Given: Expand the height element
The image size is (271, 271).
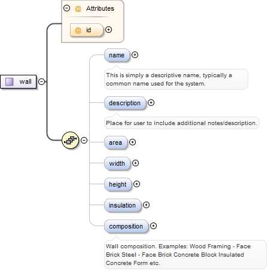Looking at the screenshot, I should (x=136, y=184).
